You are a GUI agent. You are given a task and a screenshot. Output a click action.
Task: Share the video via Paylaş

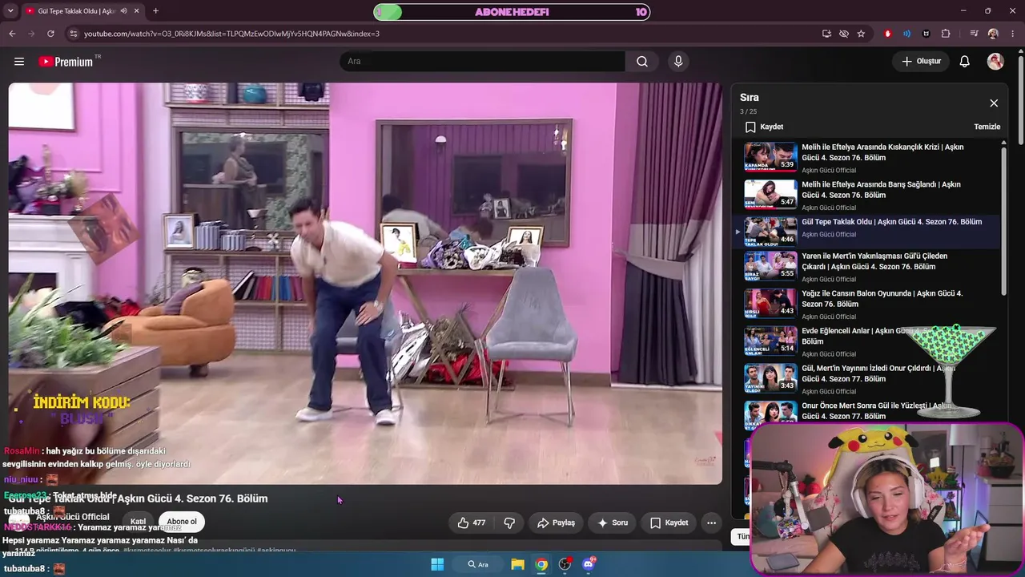[556, 523]
